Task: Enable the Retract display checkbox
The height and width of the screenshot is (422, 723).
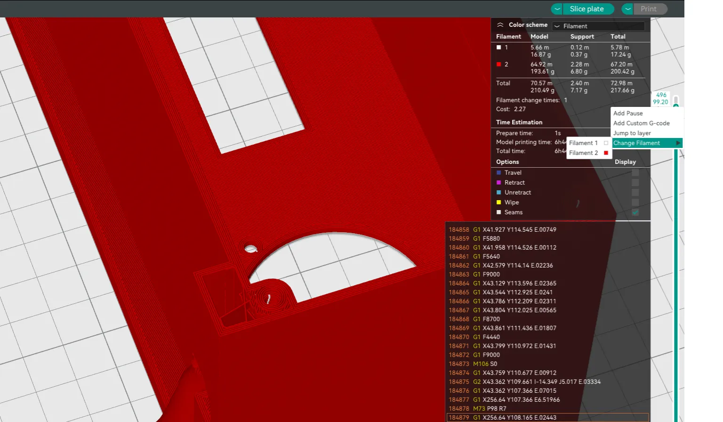Action: point(635,183)
